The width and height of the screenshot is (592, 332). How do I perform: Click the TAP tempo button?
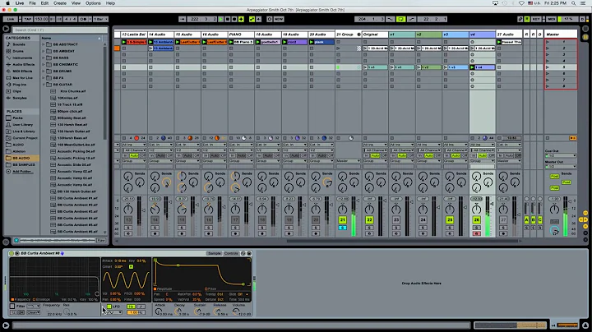click(x=28, y=19)
